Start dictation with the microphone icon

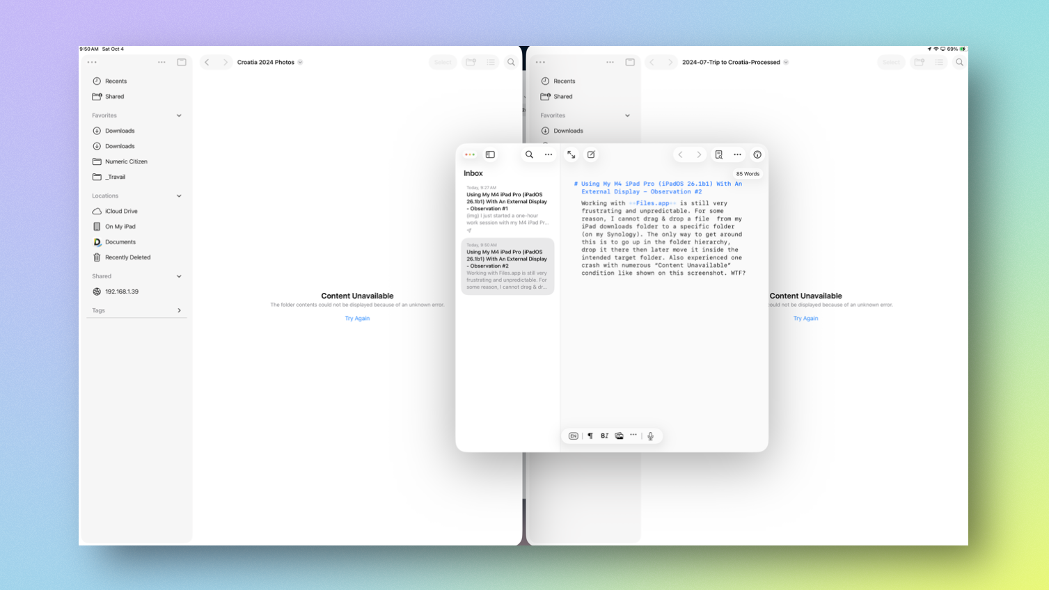click(649, 436)
